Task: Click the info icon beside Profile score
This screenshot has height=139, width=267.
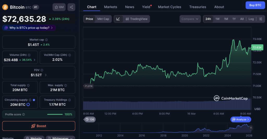Action: tap(23, 114)
